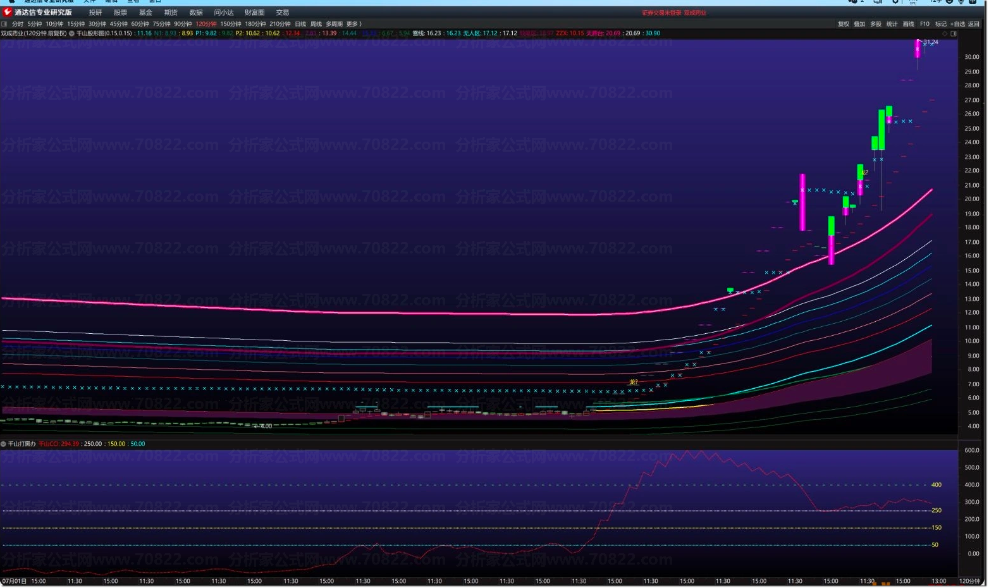
Task: Click the yellow 250 level label
Action: (x=937, y=510)
